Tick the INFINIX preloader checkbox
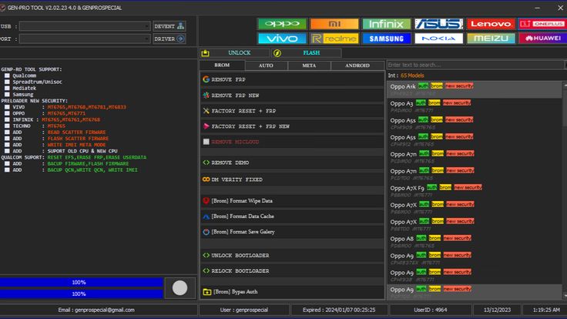This screenshot has height=319, width=567. (x=7, y=119)
